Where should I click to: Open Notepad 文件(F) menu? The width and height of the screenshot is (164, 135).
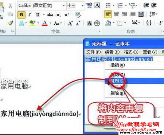(93, 52)
